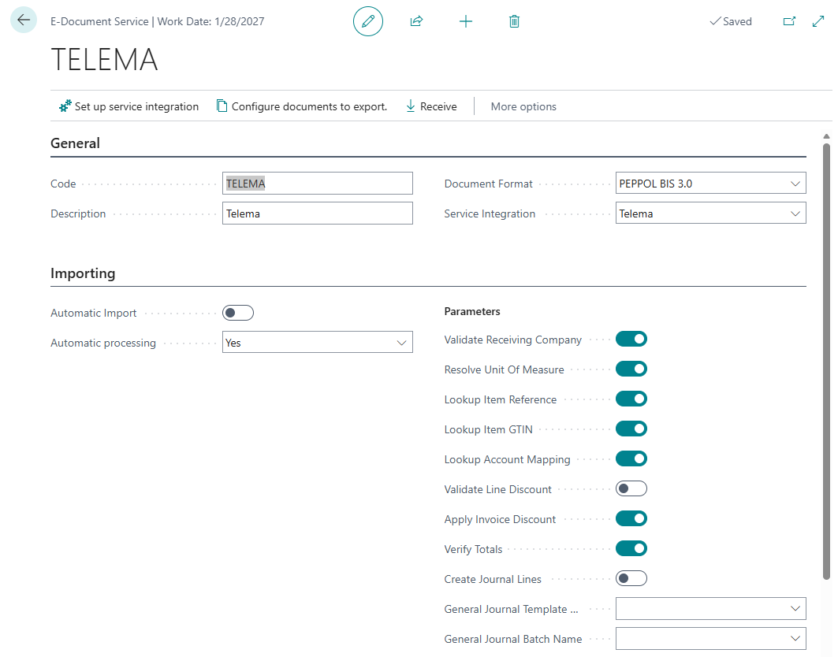Open the More options menu

[x=523, y=106]
